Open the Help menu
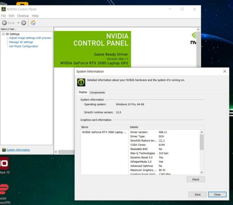Viewport: 233px width, 205px height. [35, 16]
